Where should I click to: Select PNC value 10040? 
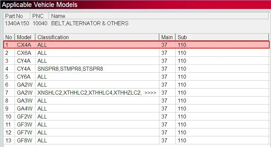(x=40, y=23)
